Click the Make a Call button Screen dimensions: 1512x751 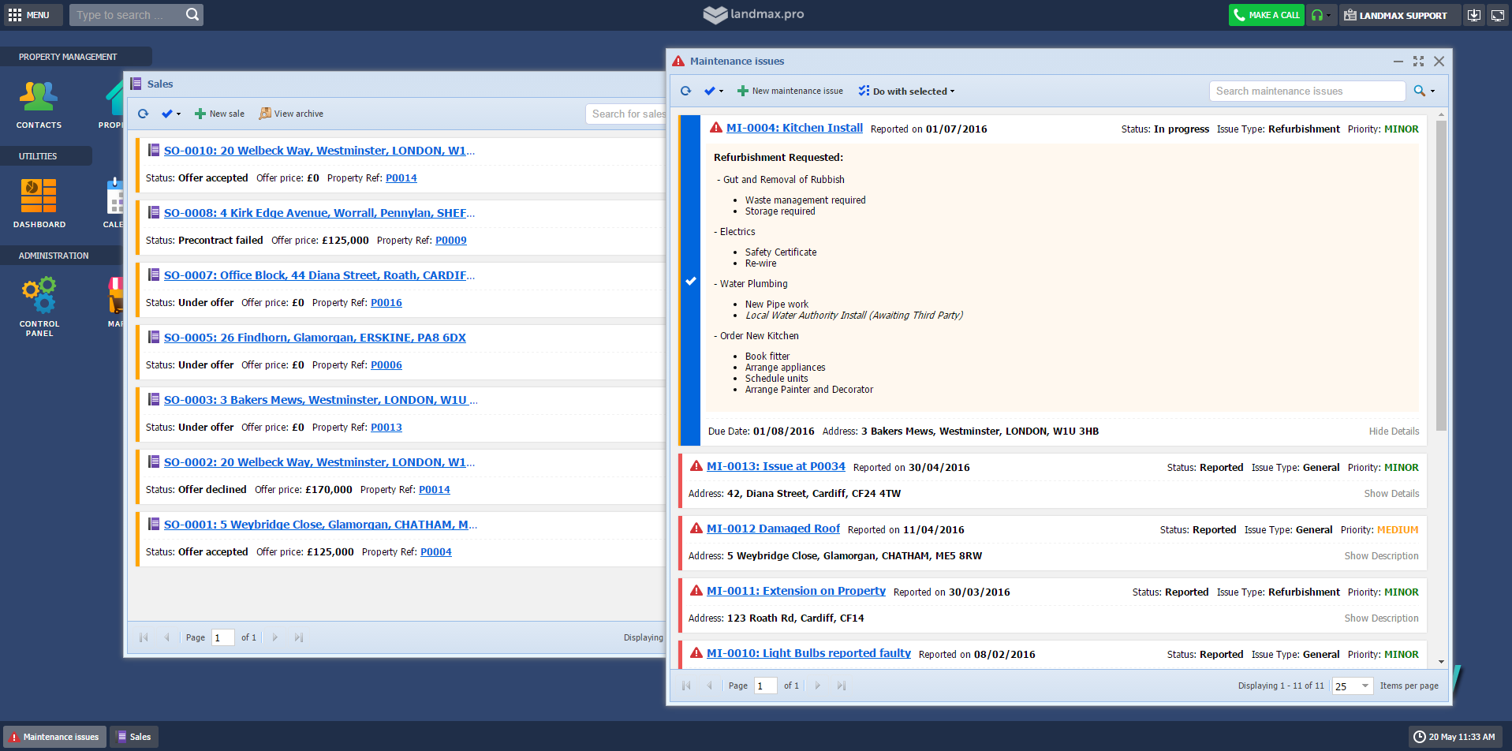1266,15
